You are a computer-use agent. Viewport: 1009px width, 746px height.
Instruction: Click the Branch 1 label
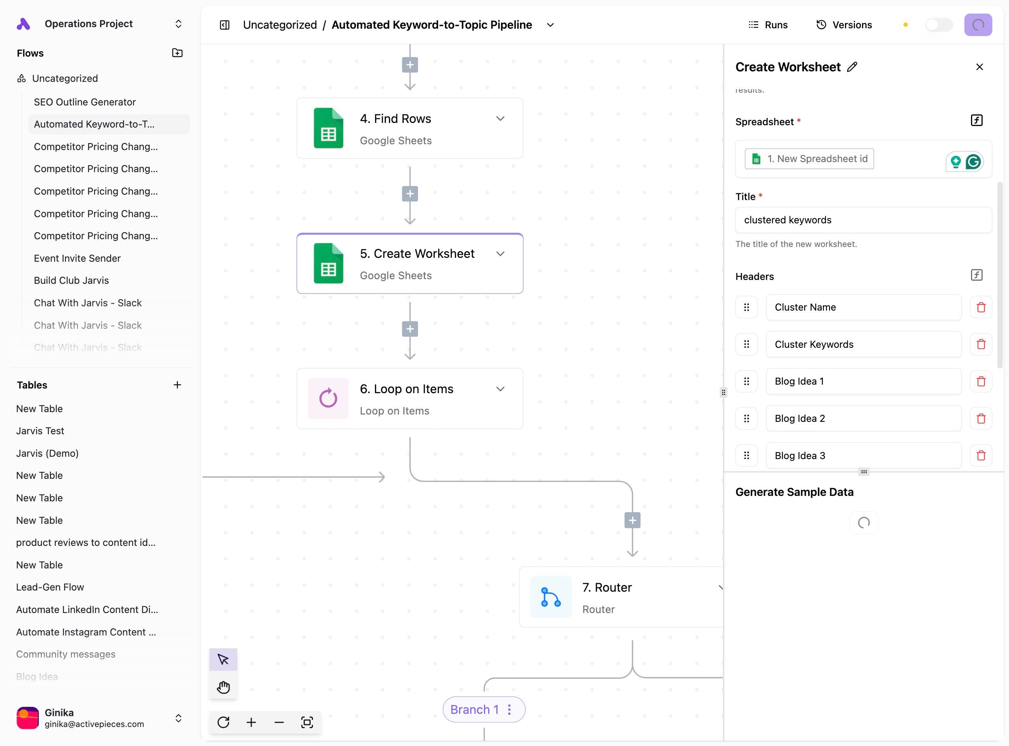474,710
